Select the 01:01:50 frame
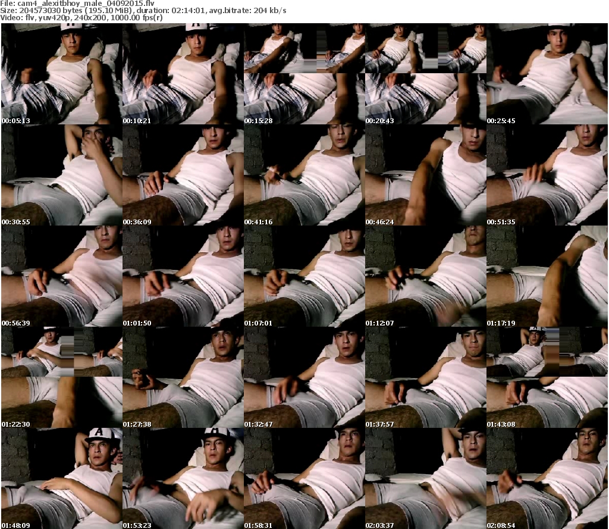This screenshot has width=609, height=529. (x=183, y=276)
